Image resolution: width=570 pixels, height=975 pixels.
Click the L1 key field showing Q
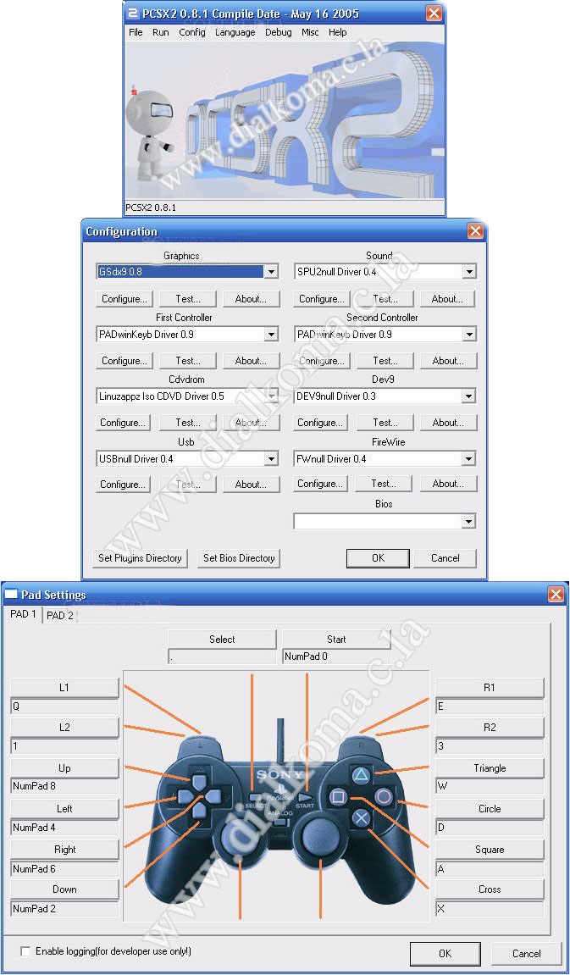point(64,707)
